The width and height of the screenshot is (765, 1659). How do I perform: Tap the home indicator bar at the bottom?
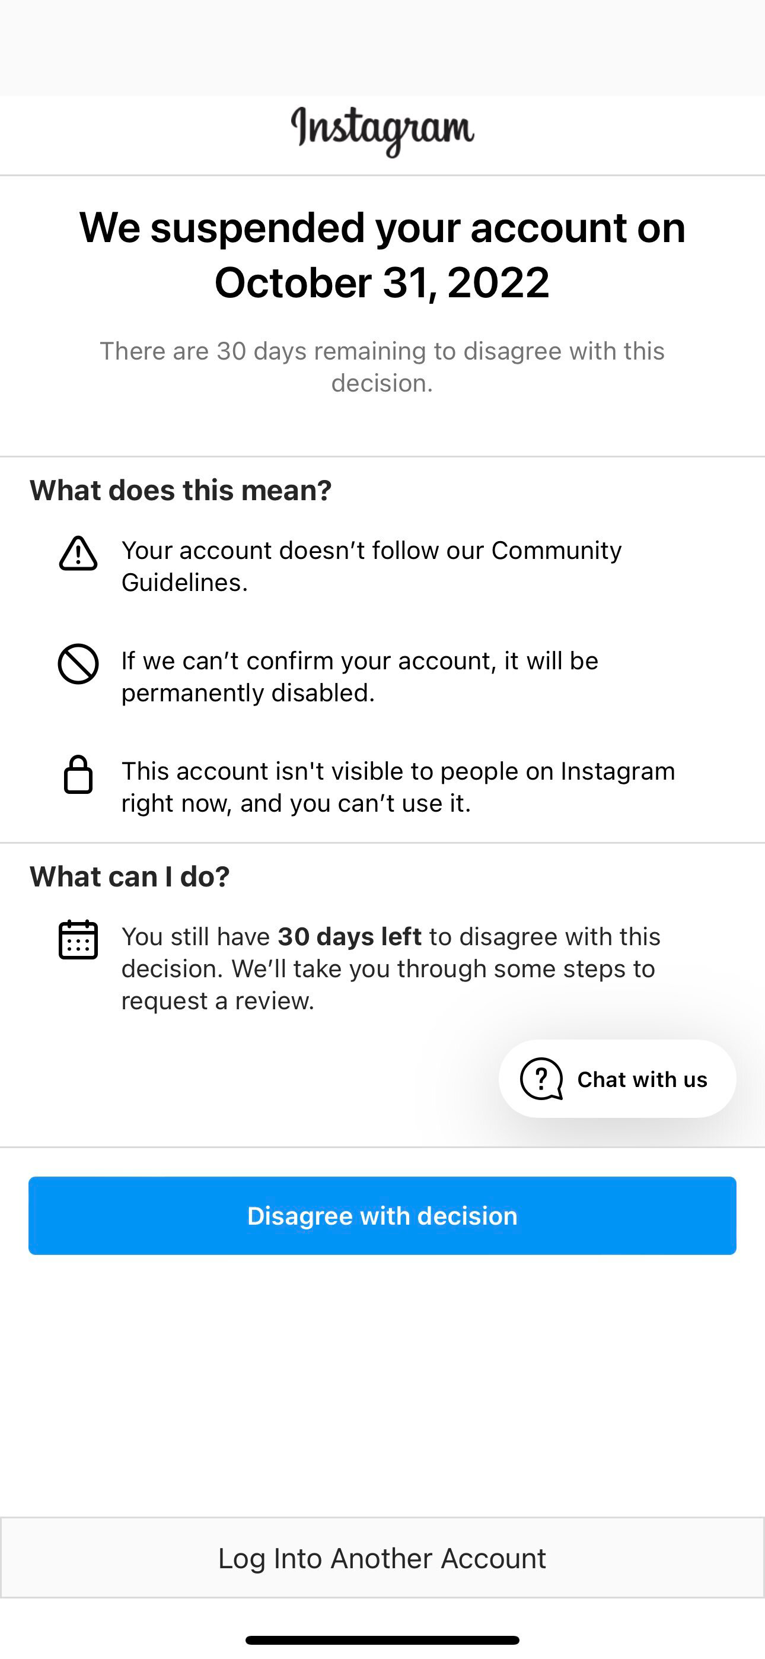point(383,1639)
